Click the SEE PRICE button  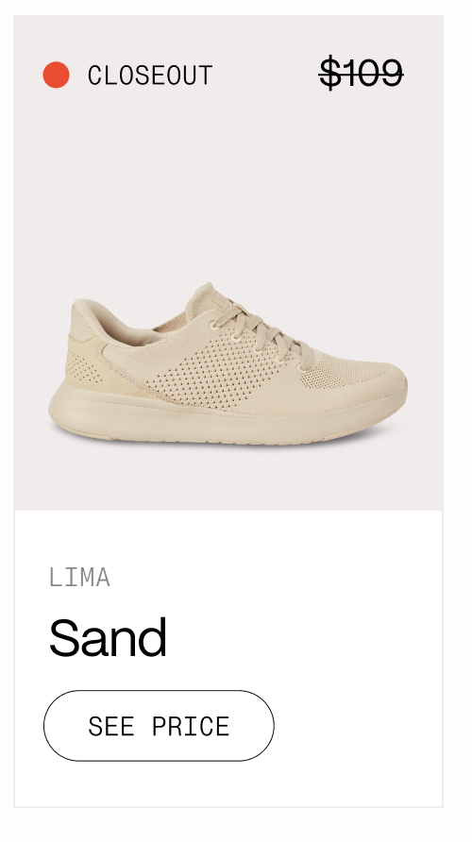[159, 726]
